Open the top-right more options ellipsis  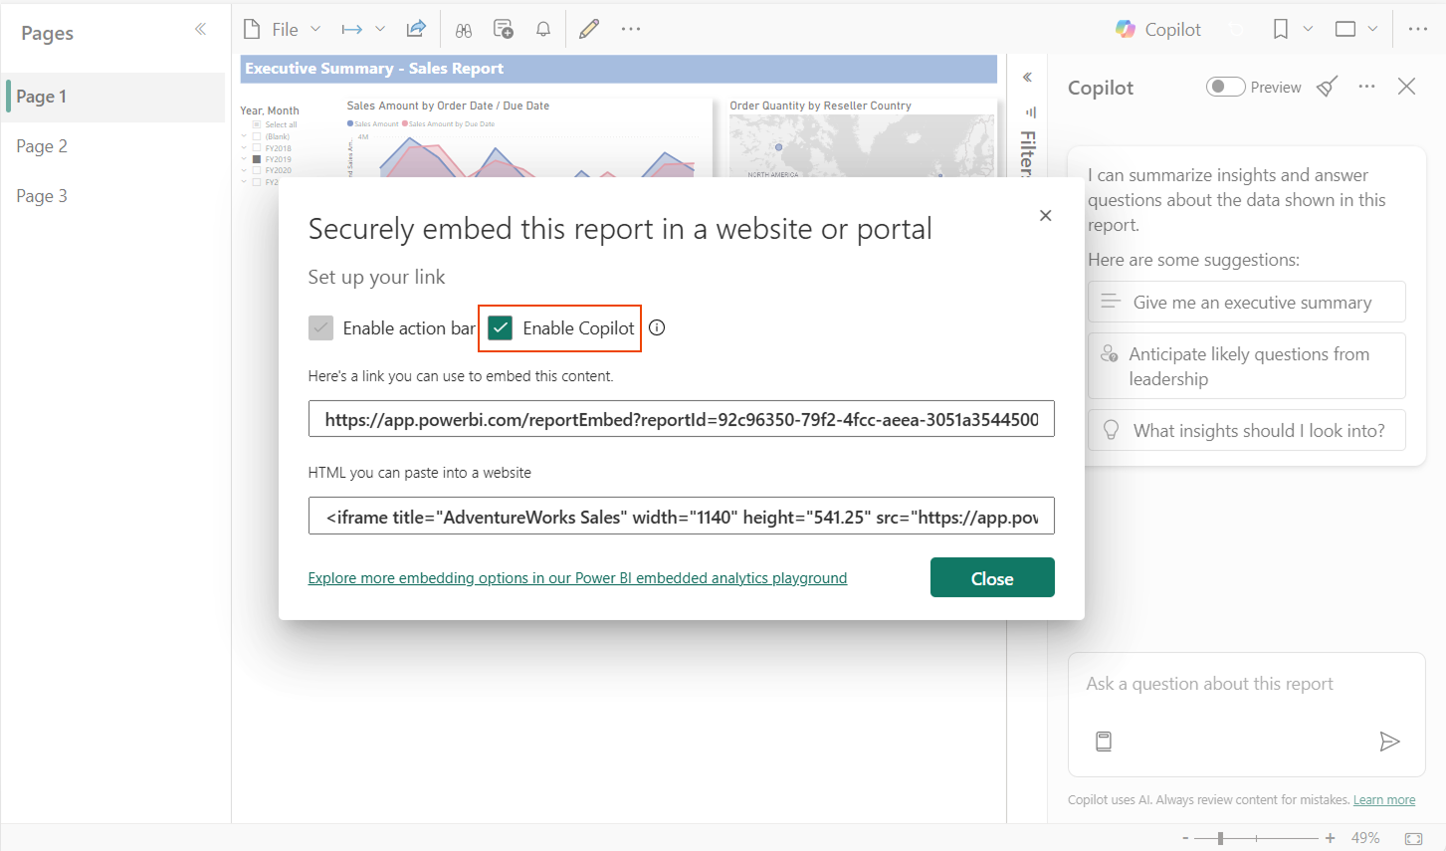click(1418, 29)
